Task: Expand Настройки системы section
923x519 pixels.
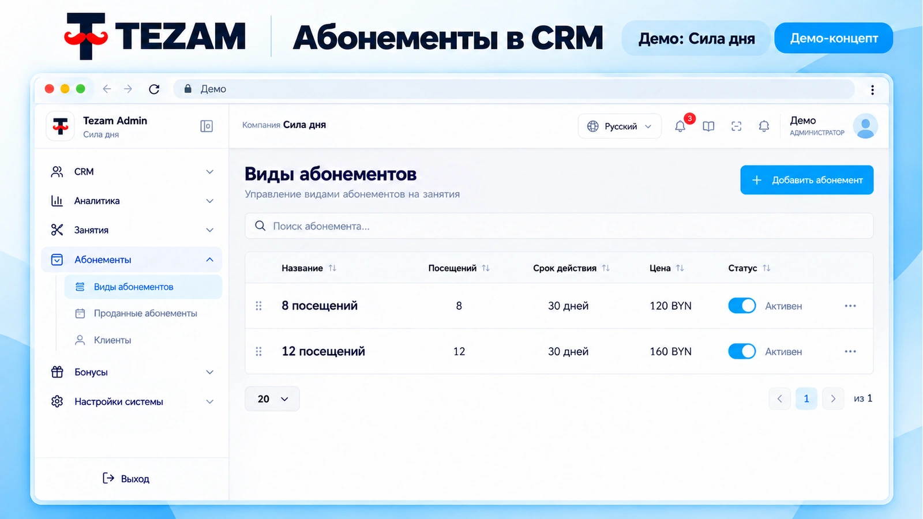Action: [132, 401]
